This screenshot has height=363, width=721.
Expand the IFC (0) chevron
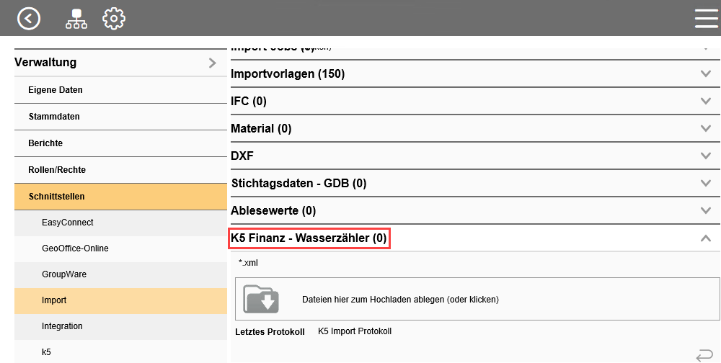pyautogui.click(x=705, y=101)
